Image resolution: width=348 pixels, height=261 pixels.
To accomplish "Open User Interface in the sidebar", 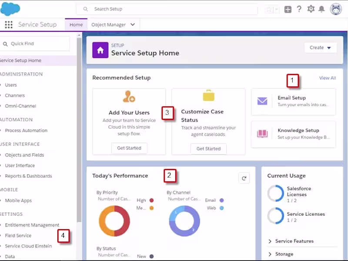I will click(20, 166).
